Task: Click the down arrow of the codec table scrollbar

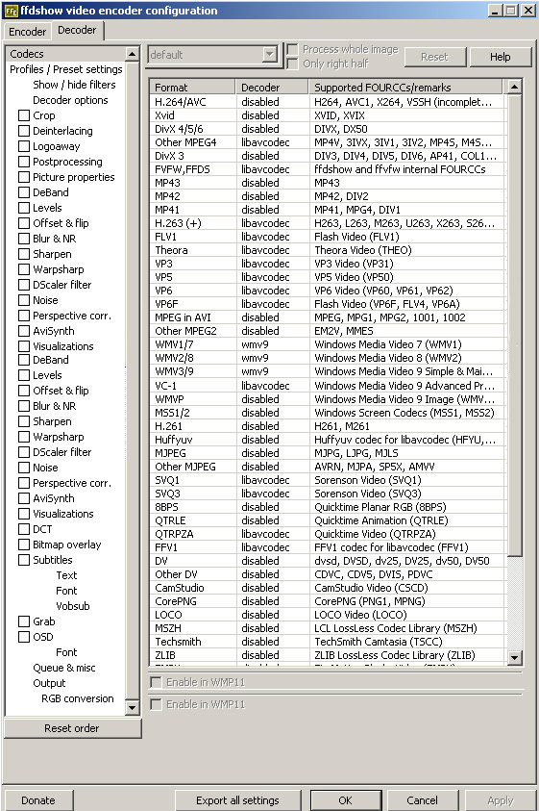Action: (514, 657)
